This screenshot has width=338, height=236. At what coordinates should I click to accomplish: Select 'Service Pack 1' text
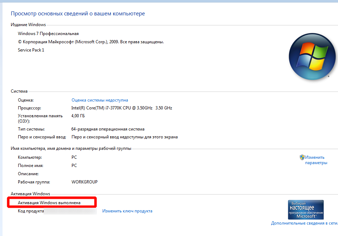pos(31,50)
